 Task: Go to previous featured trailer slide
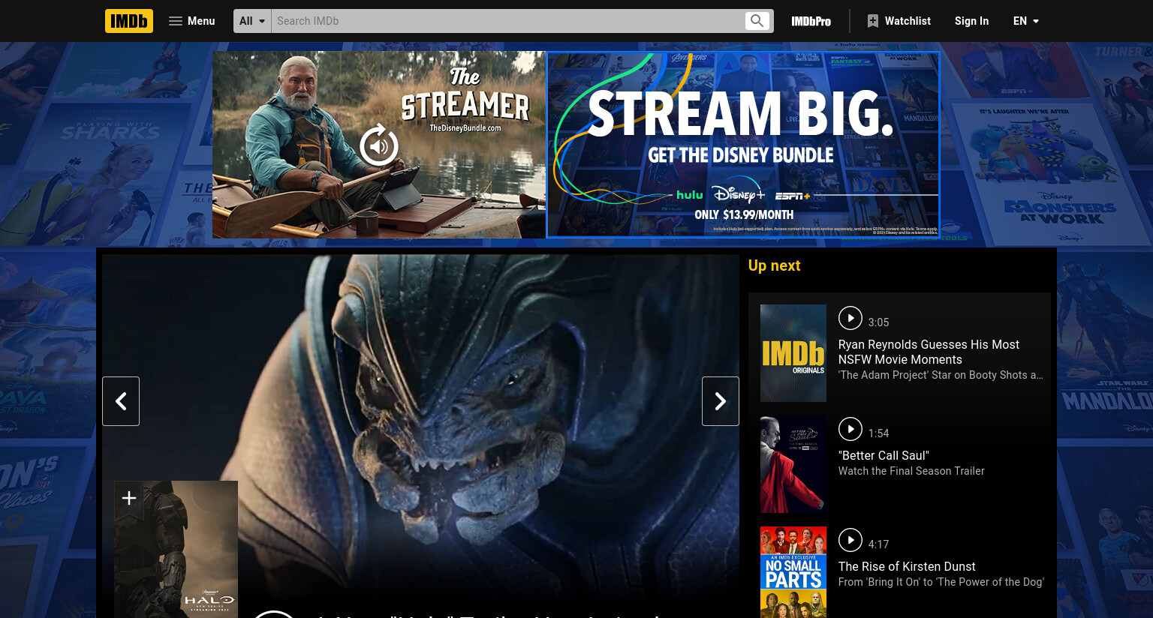tap(121, 401)
